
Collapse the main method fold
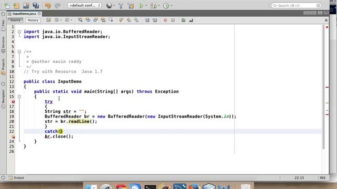tap(19, 97)
